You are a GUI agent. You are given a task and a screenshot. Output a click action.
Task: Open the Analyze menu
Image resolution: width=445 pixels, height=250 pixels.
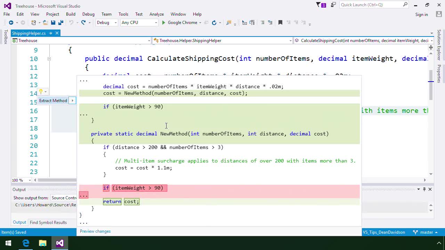pyautogui.click(x=156, y=14)
